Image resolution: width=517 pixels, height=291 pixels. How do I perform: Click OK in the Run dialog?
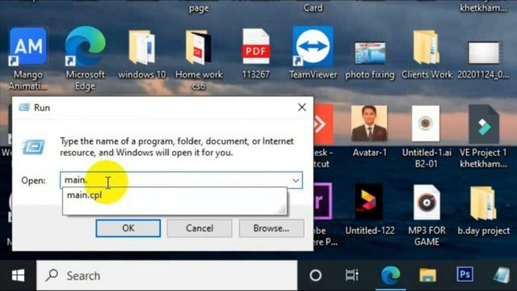128,228
